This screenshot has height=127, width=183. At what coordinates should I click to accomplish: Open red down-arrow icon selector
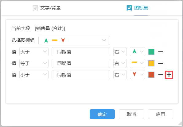[x=138, y=75]
